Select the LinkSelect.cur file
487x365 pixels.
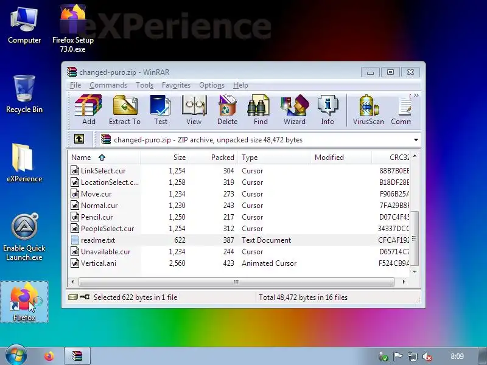point(239,171)
